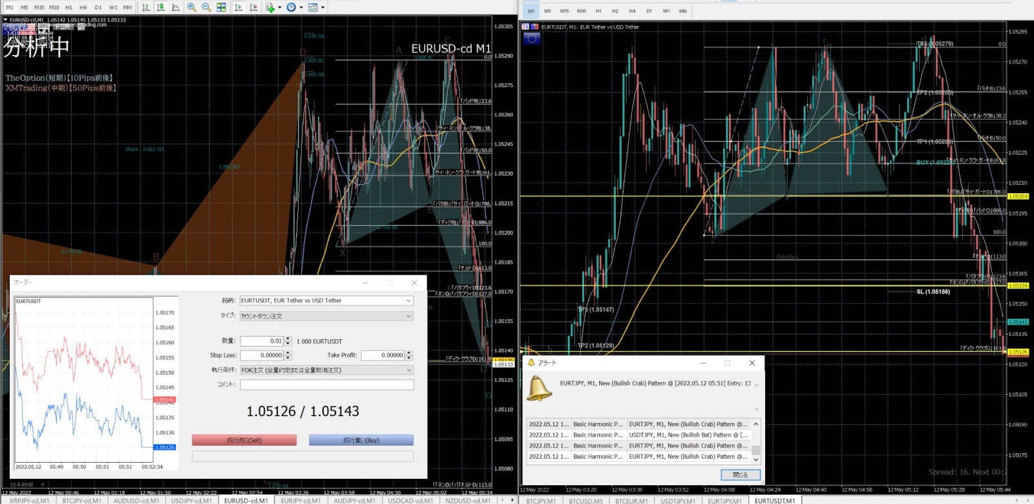The height and width of the screenshot is (504, 1034).
Task: Switch to the USDJPY-cd,M1 chart tab
Action: [191, 500]
